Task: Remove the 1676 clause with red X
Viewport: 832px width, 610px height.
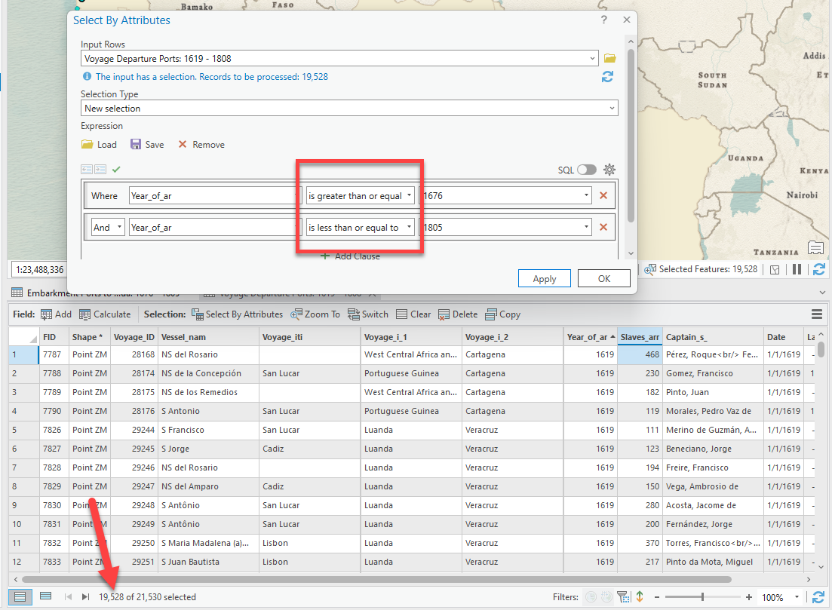Action: coord(603,196)
